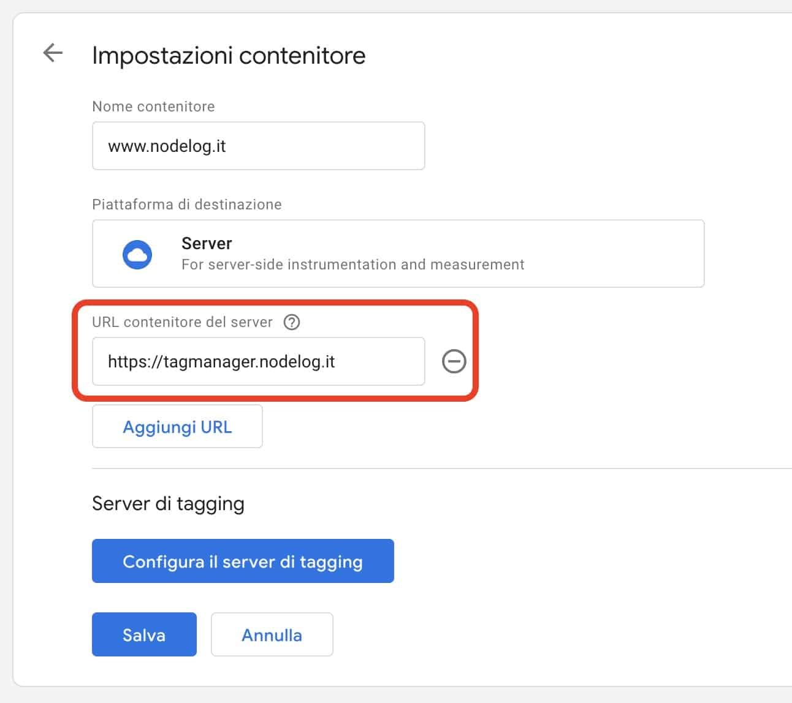The image size is (792, 703).
Task: Cancel changes using Annulla
Action: (272, 634)
